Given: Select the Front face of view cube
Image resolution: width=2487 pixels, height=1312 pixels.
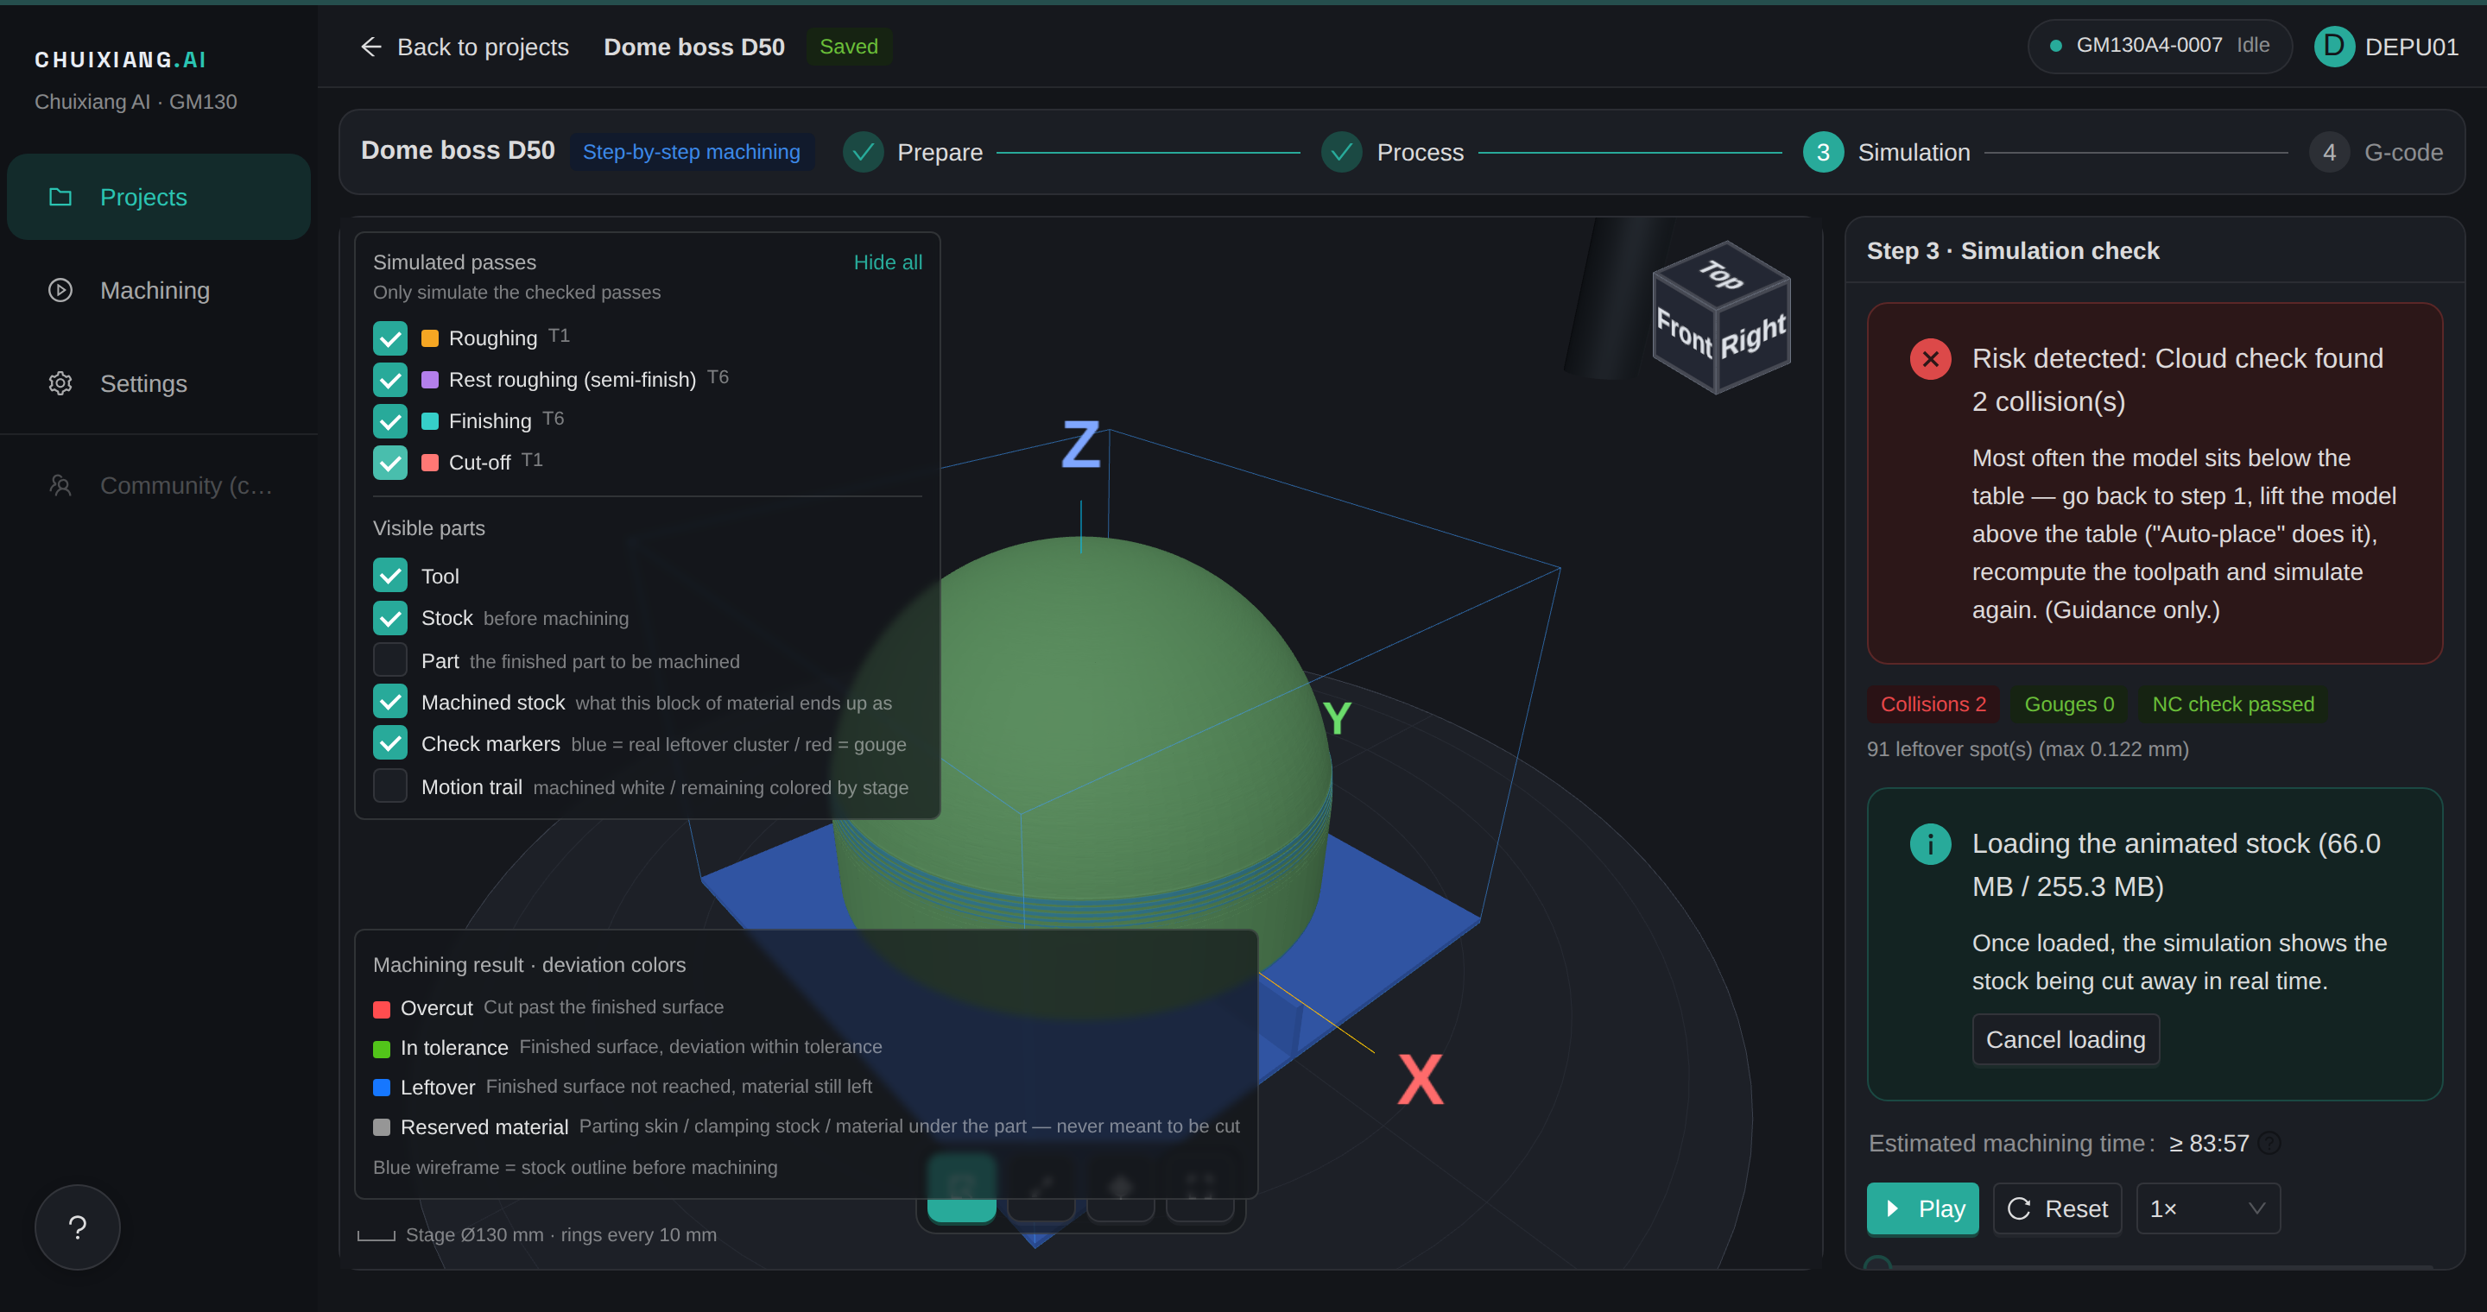Looking at the screenshot, I should [1685, 333].
